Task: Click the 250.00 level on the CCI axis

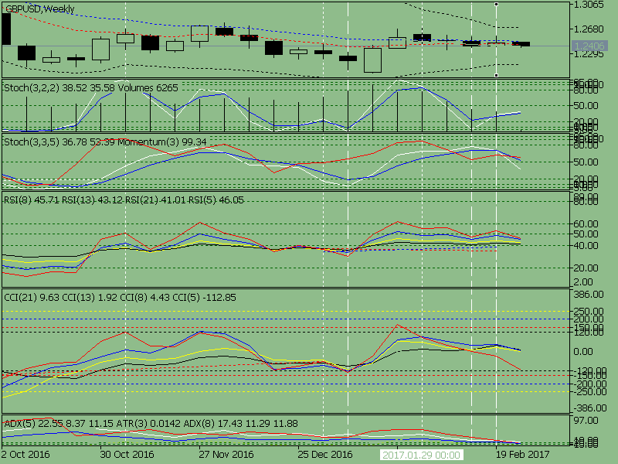Action: click(x=588, y=312)
